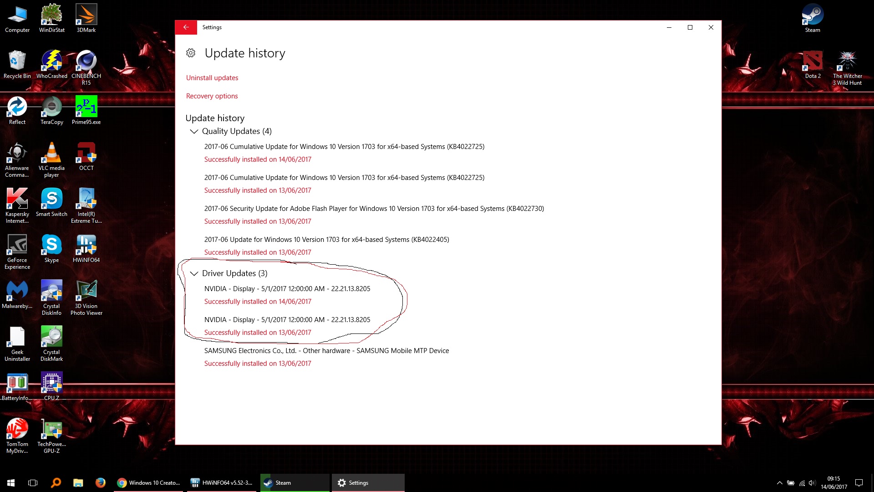Image resolution: width=874 pixels, height=492 pixels.
Task: Launch Prime95.exe from the desktop
Action: click(86, 111)
